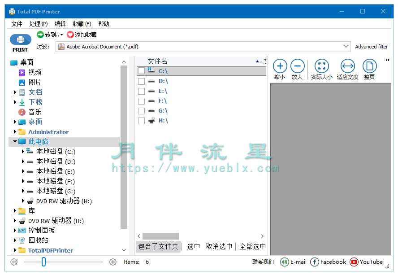Screen dimensions: 398x275
Task: Open the 转到 dropdown arrow
Action: point(62,35)
